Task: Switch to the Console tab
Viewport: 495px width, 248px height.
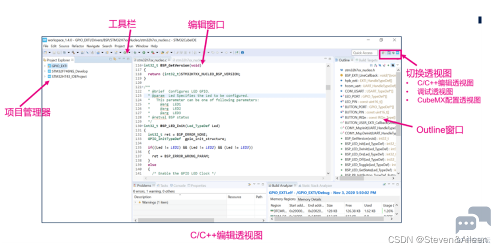Action: point(179,185)
